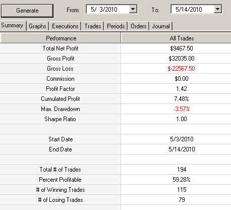
Task: Select the Total Net Profit row
Action: tap(115, 48)
